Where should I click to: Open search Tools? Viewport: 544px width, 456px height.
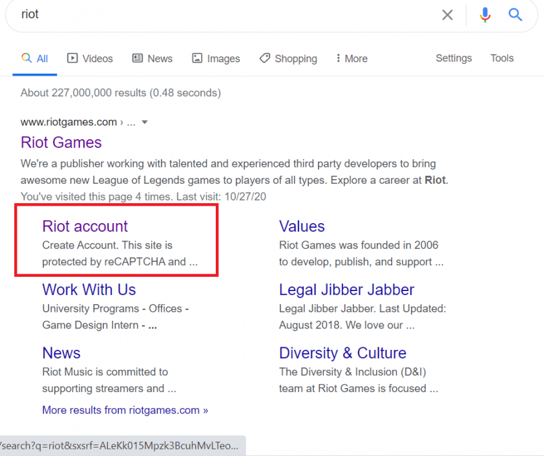501,58
